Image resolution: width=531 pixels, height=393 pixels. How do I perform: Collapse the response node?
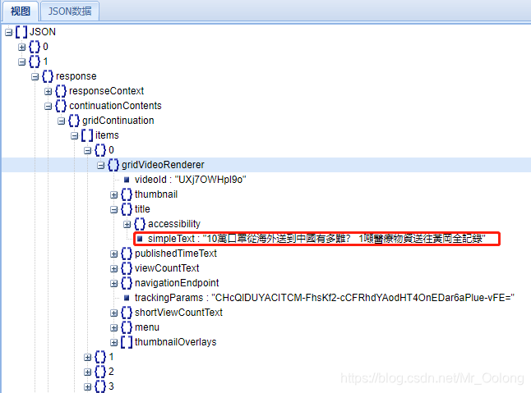[x=35, y=76]
